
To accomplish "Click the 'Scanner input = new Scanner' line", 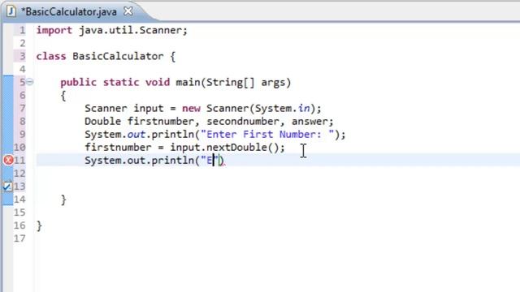I will click(202, 108).
